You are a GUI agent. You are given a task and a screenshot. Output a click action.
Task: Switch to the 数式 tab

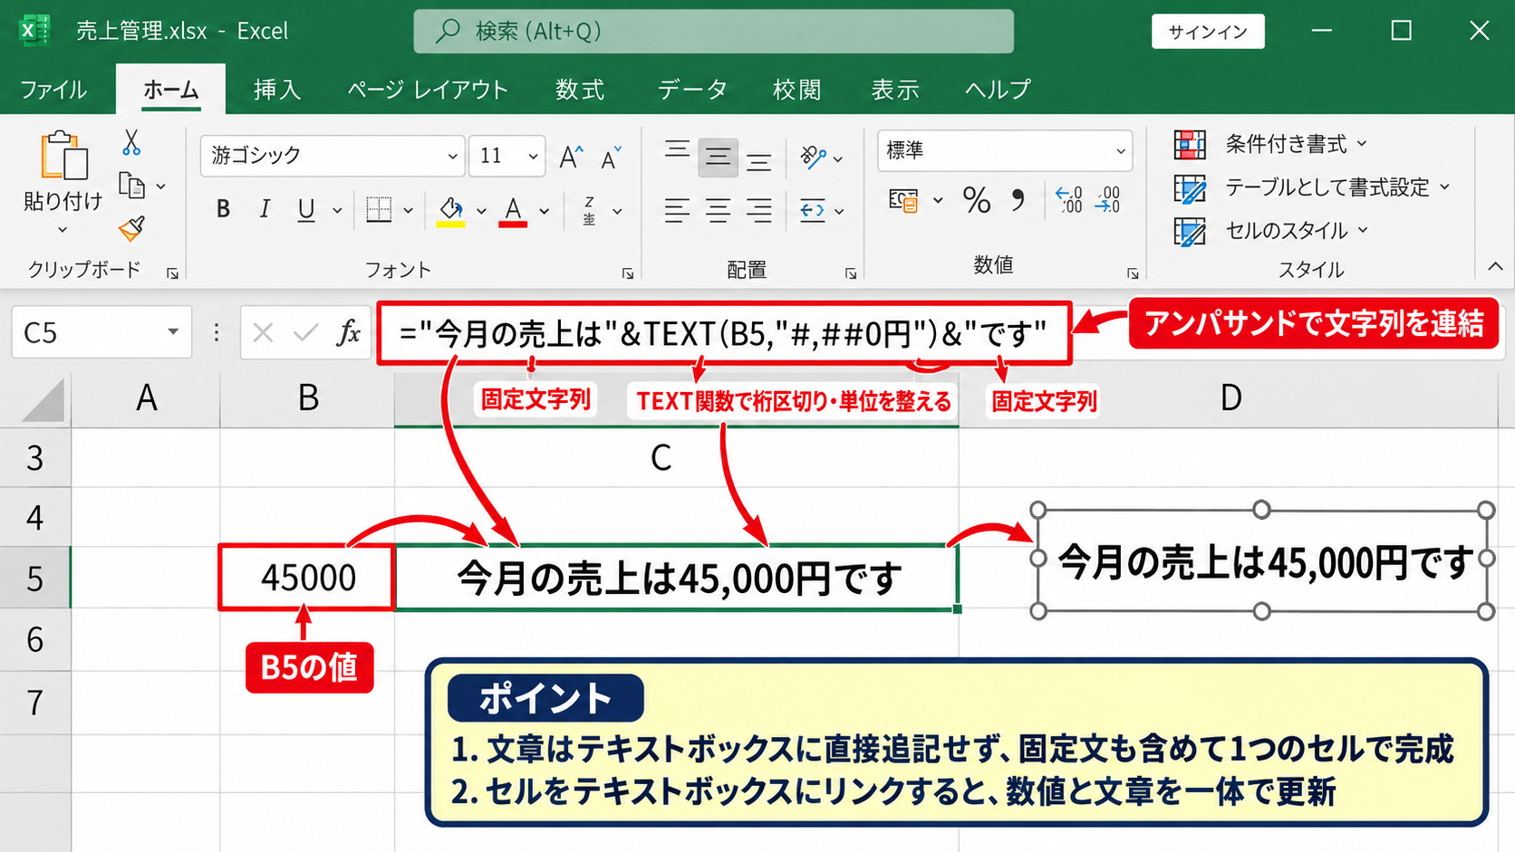pos(580,90)
